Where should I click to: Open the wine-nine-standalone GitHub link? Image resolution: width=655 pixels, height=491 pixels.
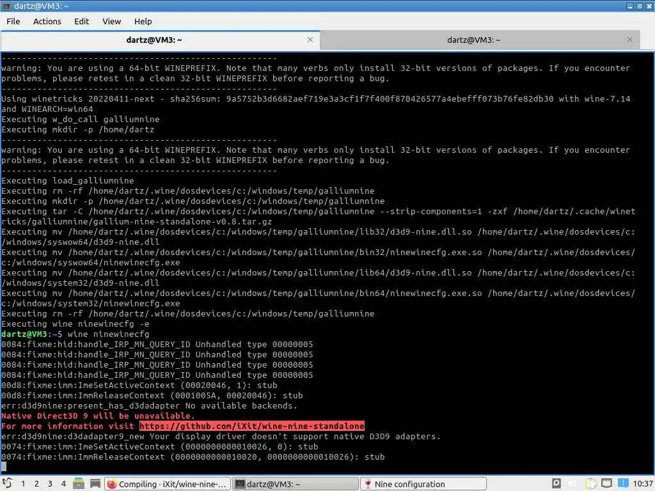click(252, 426)
